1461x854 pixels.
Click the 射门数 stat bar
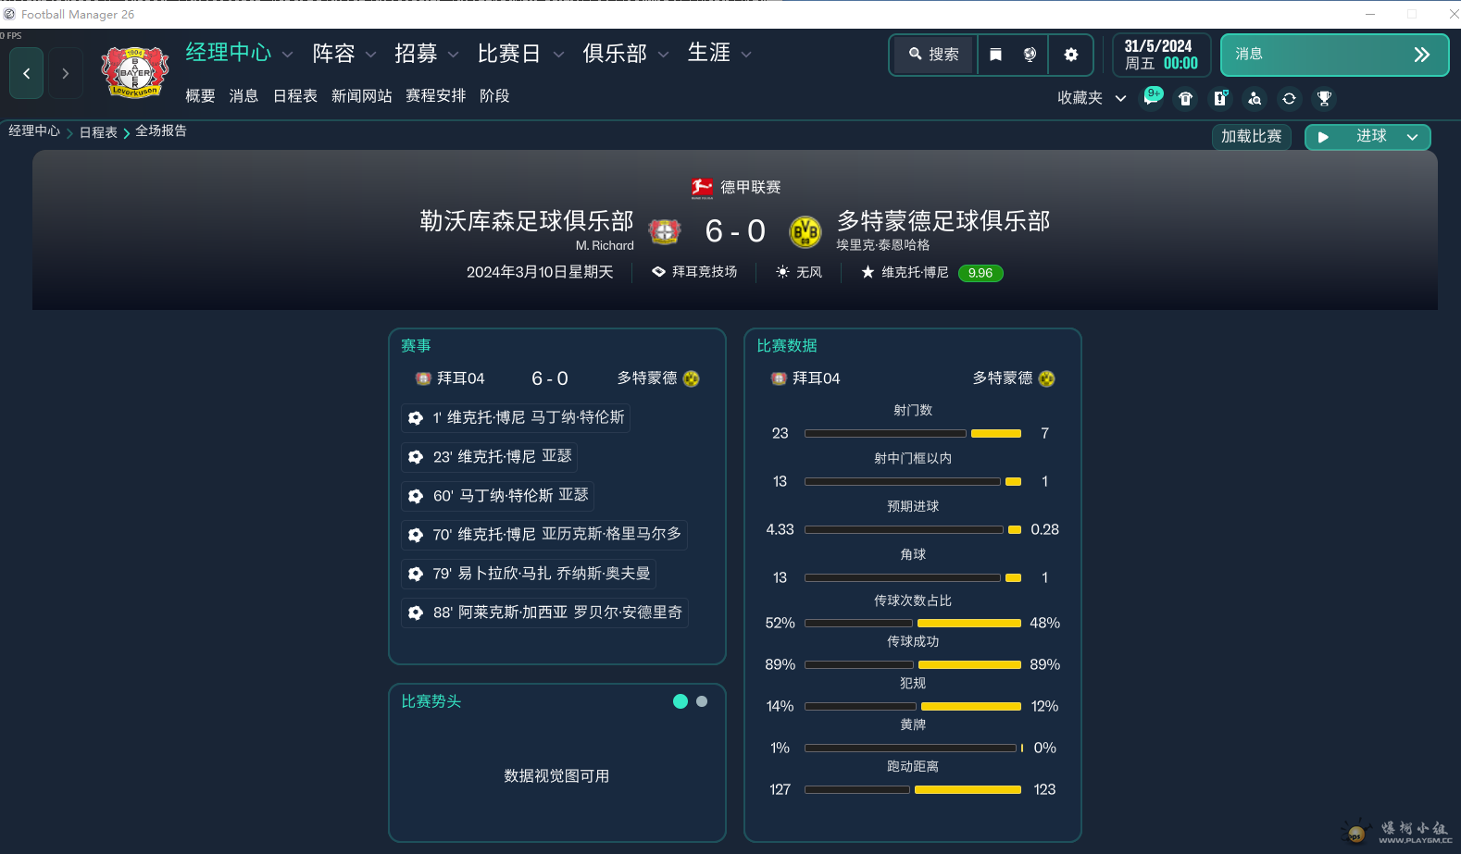tap(913, 433)
